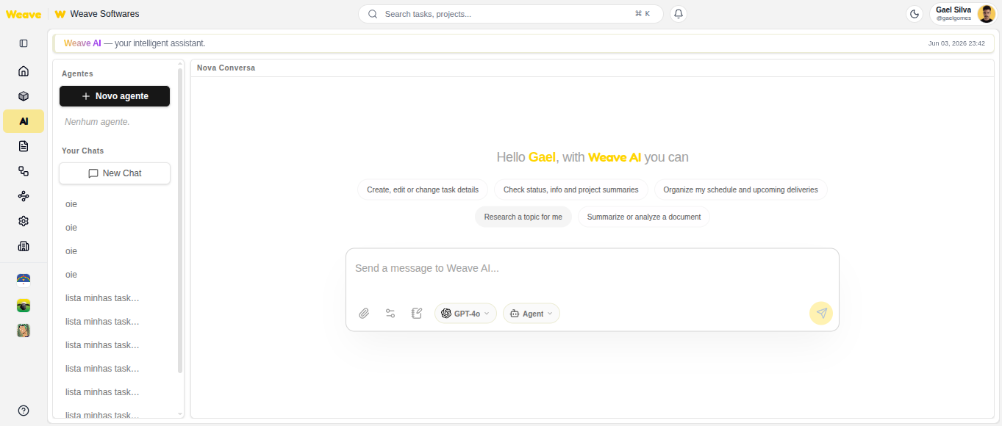Open the help question mark icon
This screenshot has height=426, width=1002.
[x=24, y=411]
